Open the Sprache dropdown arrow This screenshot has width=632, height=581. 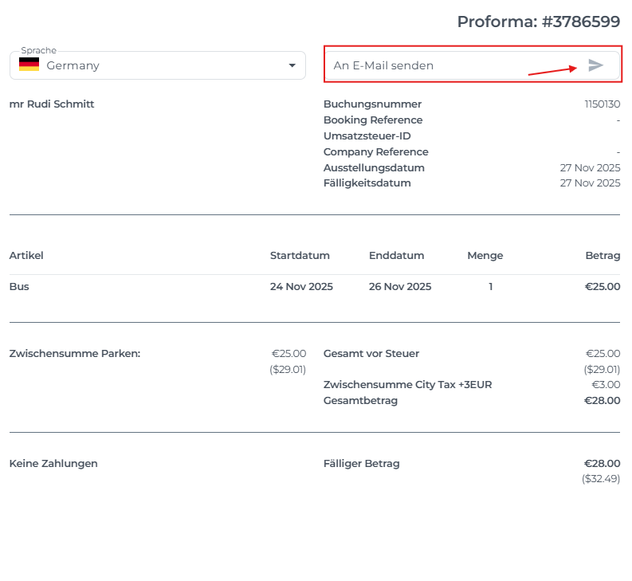(x=292, y=65)
